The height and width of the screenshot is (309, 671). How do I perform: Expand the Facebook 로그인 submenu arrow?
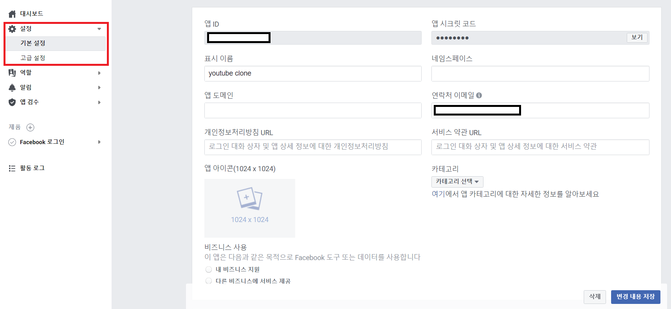coord(99,142)
